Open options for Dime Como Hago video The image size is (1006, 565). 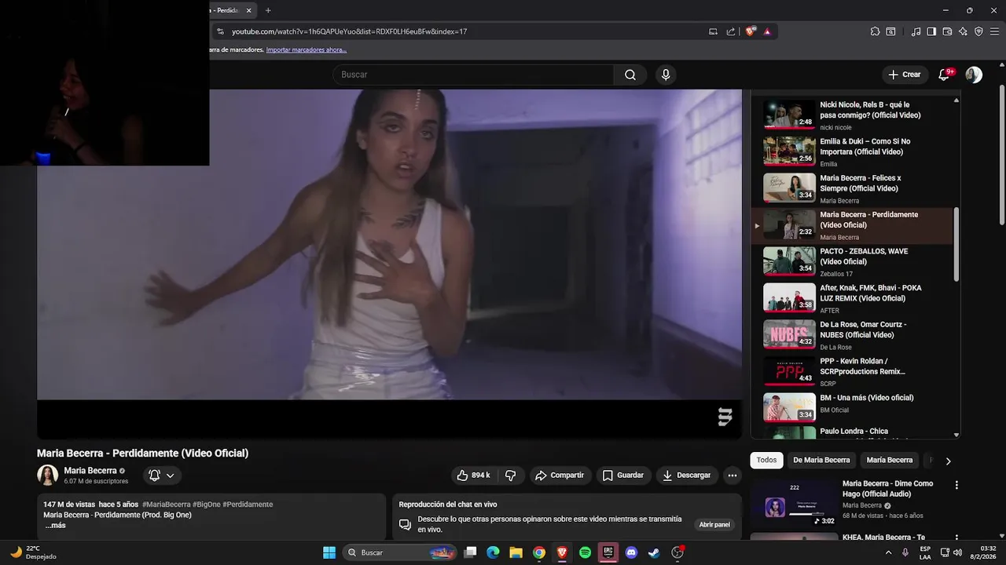click(956, 485)
